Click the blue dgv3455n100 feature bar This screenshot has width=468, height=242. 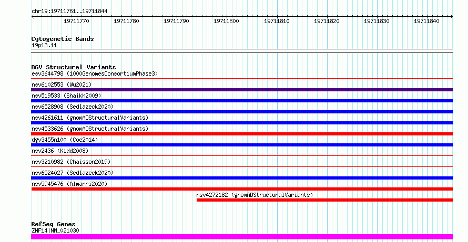[x=242, y=145]
